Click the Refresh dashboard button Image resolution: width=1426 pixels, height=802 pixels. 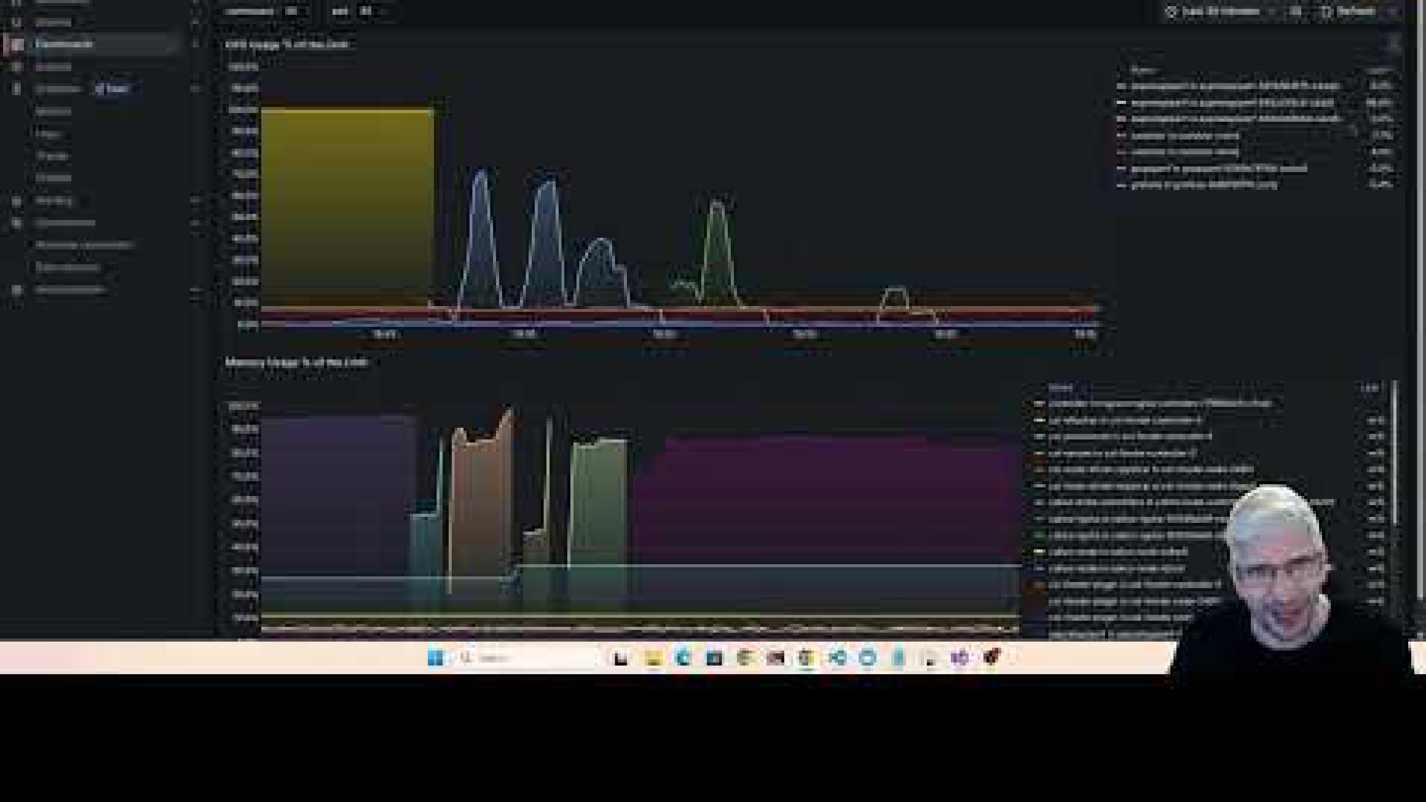coord(1349,12)
